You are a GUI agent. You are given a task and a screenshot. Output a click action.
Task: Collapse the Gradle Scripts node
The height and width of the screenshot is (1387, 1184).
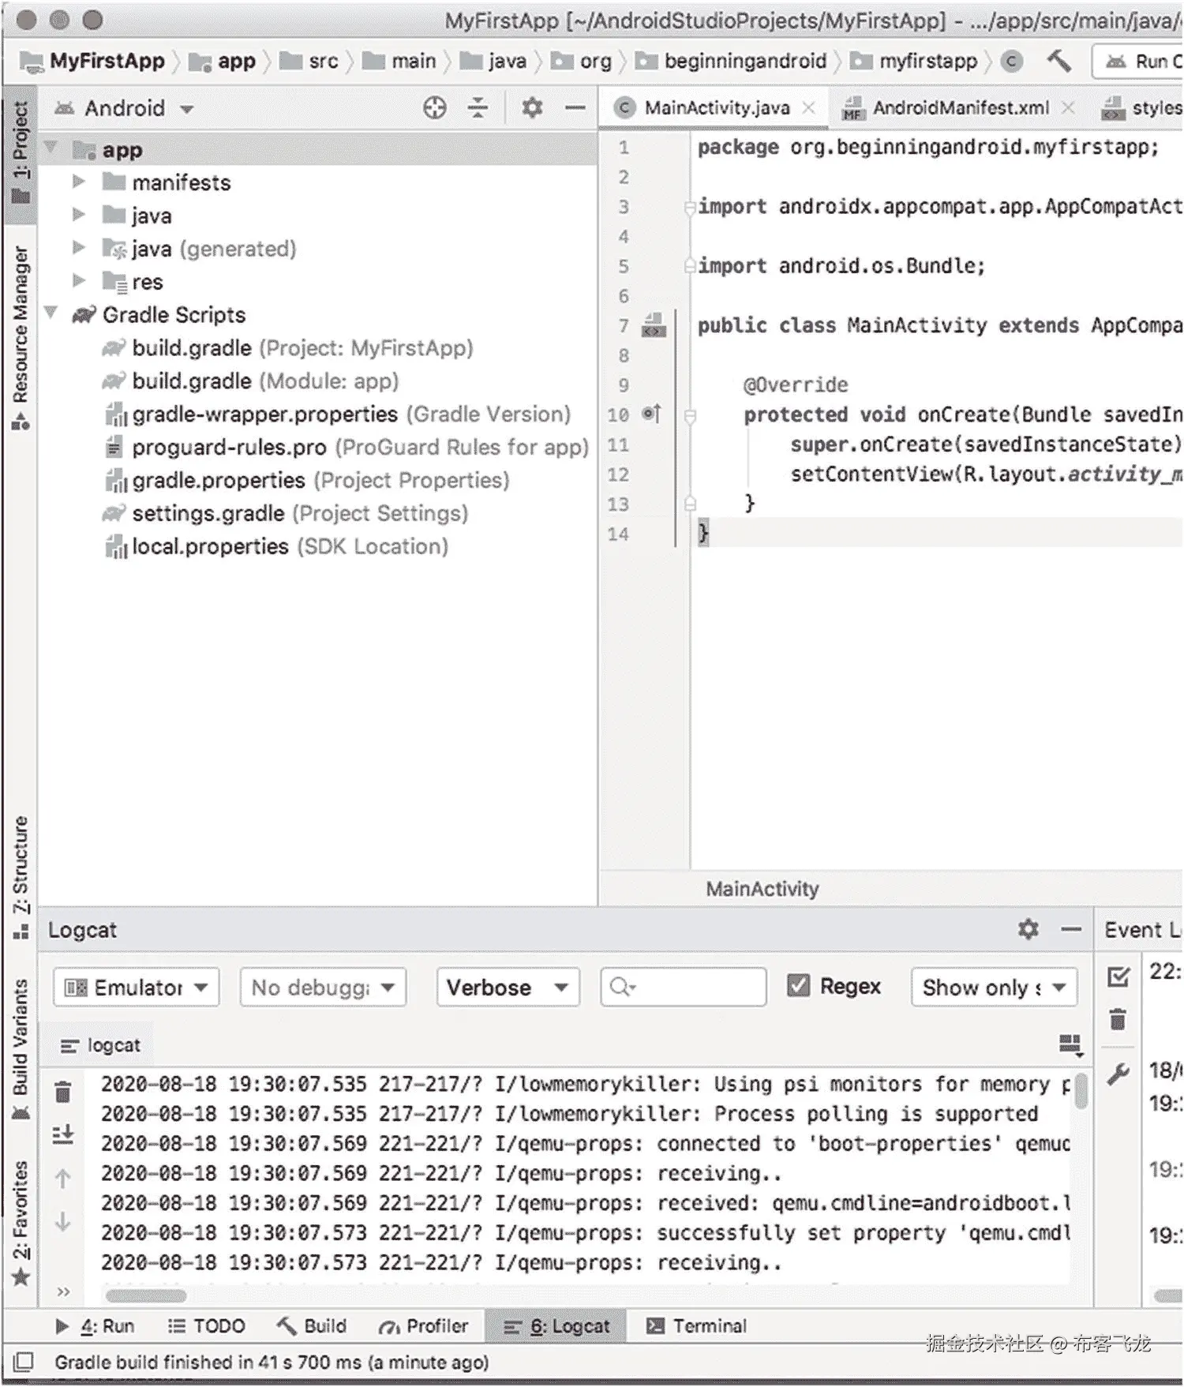pyautogui.click(x=52, y=313)
